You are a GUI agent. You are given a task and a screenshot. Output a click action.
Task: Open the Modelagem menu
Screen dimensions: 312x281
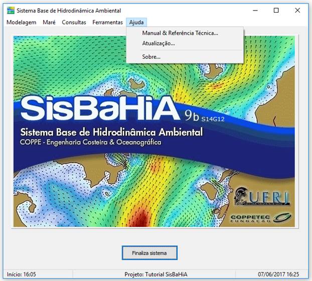(x=21, y=22)
